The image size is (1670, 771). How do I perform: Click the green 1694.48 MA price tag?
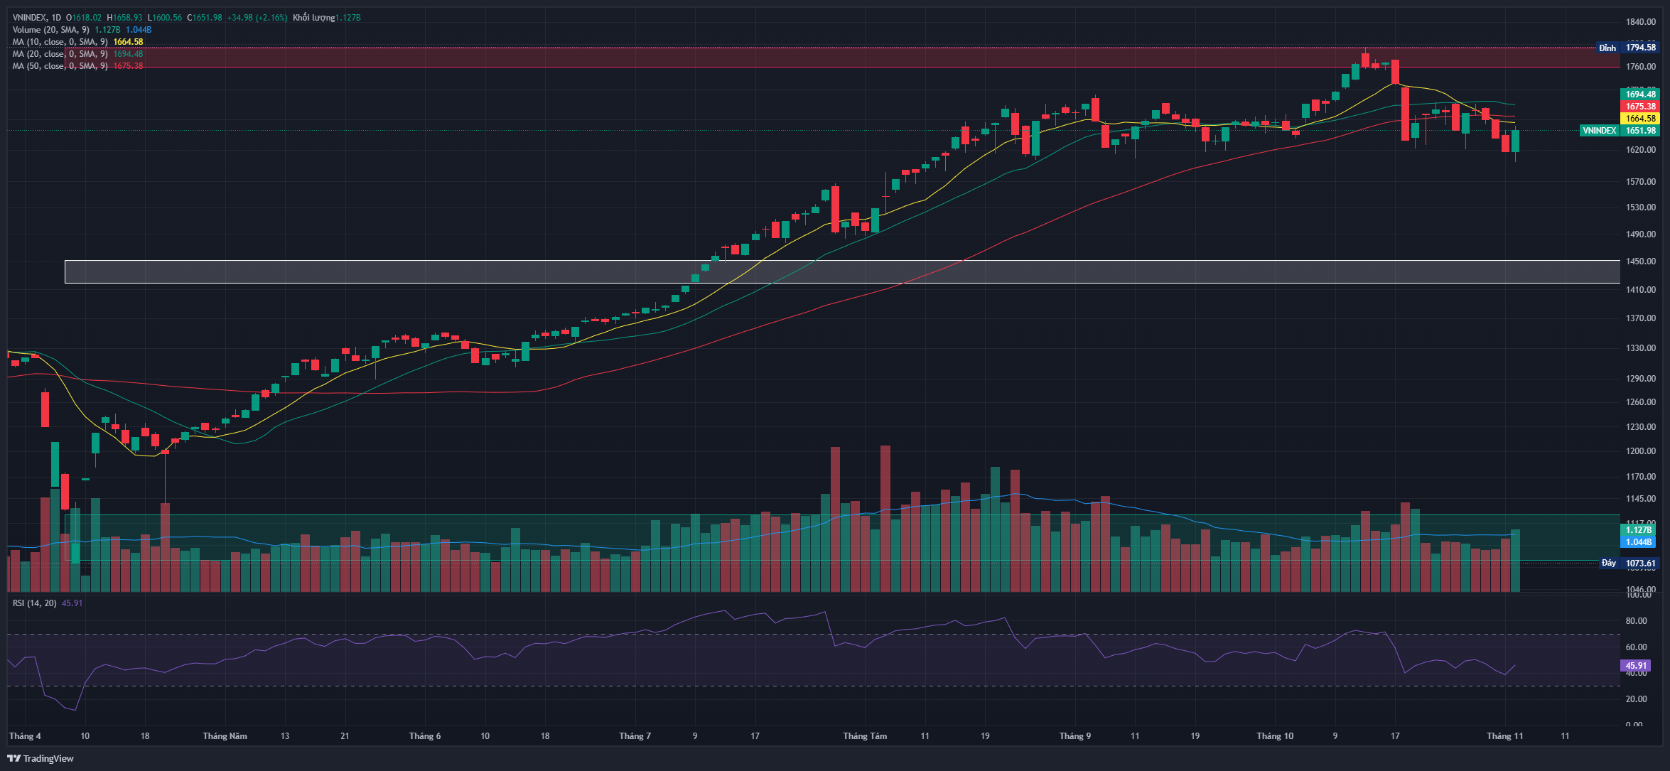1640,95
